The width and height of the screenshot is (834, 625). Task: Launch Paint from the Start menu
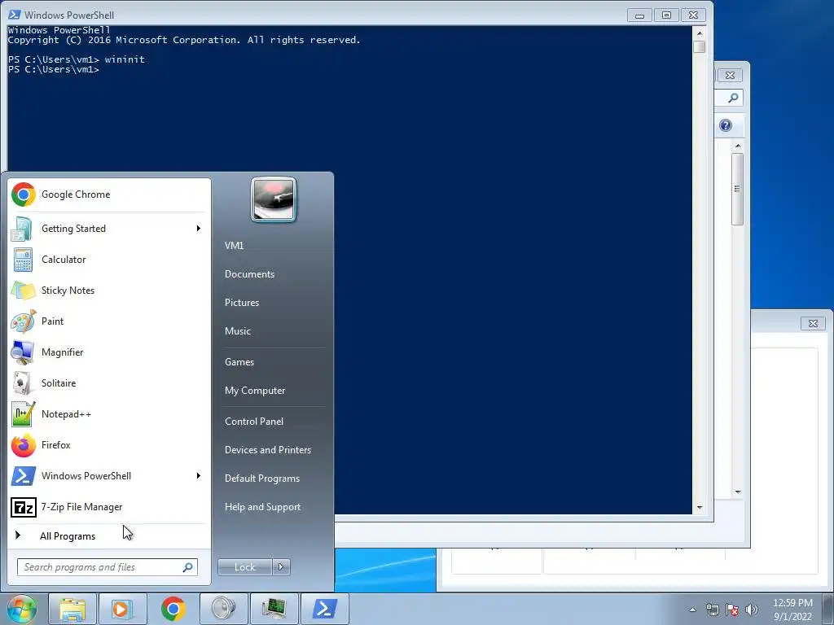[109, 321]
